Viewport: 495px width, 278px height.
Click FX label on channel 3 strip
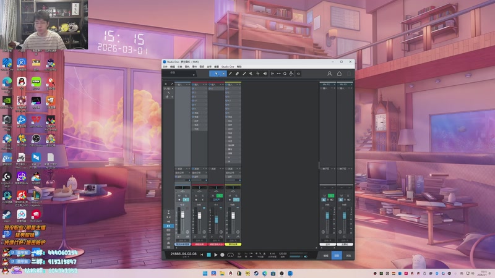(221, 237)
